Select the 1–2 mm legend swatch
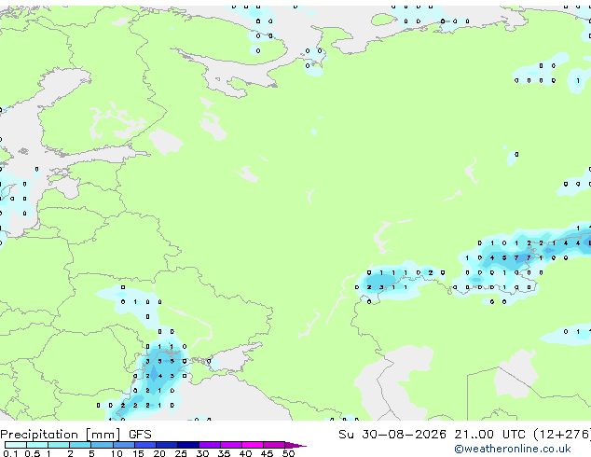Screen dimensions: 591x457 click(59, 445)
